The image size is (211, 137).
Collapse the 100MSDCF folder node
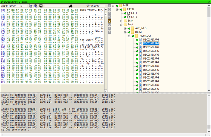129,36
